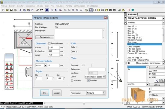
Task: Open Marco madera y panel lacado dropdown
Action: (x=163, y=63)
